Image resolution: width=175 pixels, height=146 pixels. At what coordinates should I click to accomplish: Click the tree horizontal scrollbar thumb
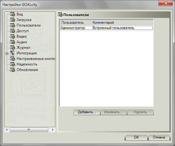29,130
